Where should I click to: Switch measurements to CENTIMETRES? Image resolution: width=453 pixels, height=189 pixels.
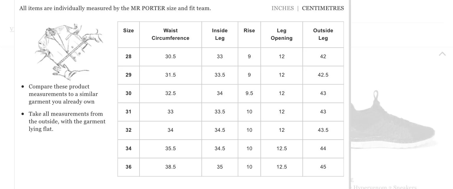pos(323,8)
